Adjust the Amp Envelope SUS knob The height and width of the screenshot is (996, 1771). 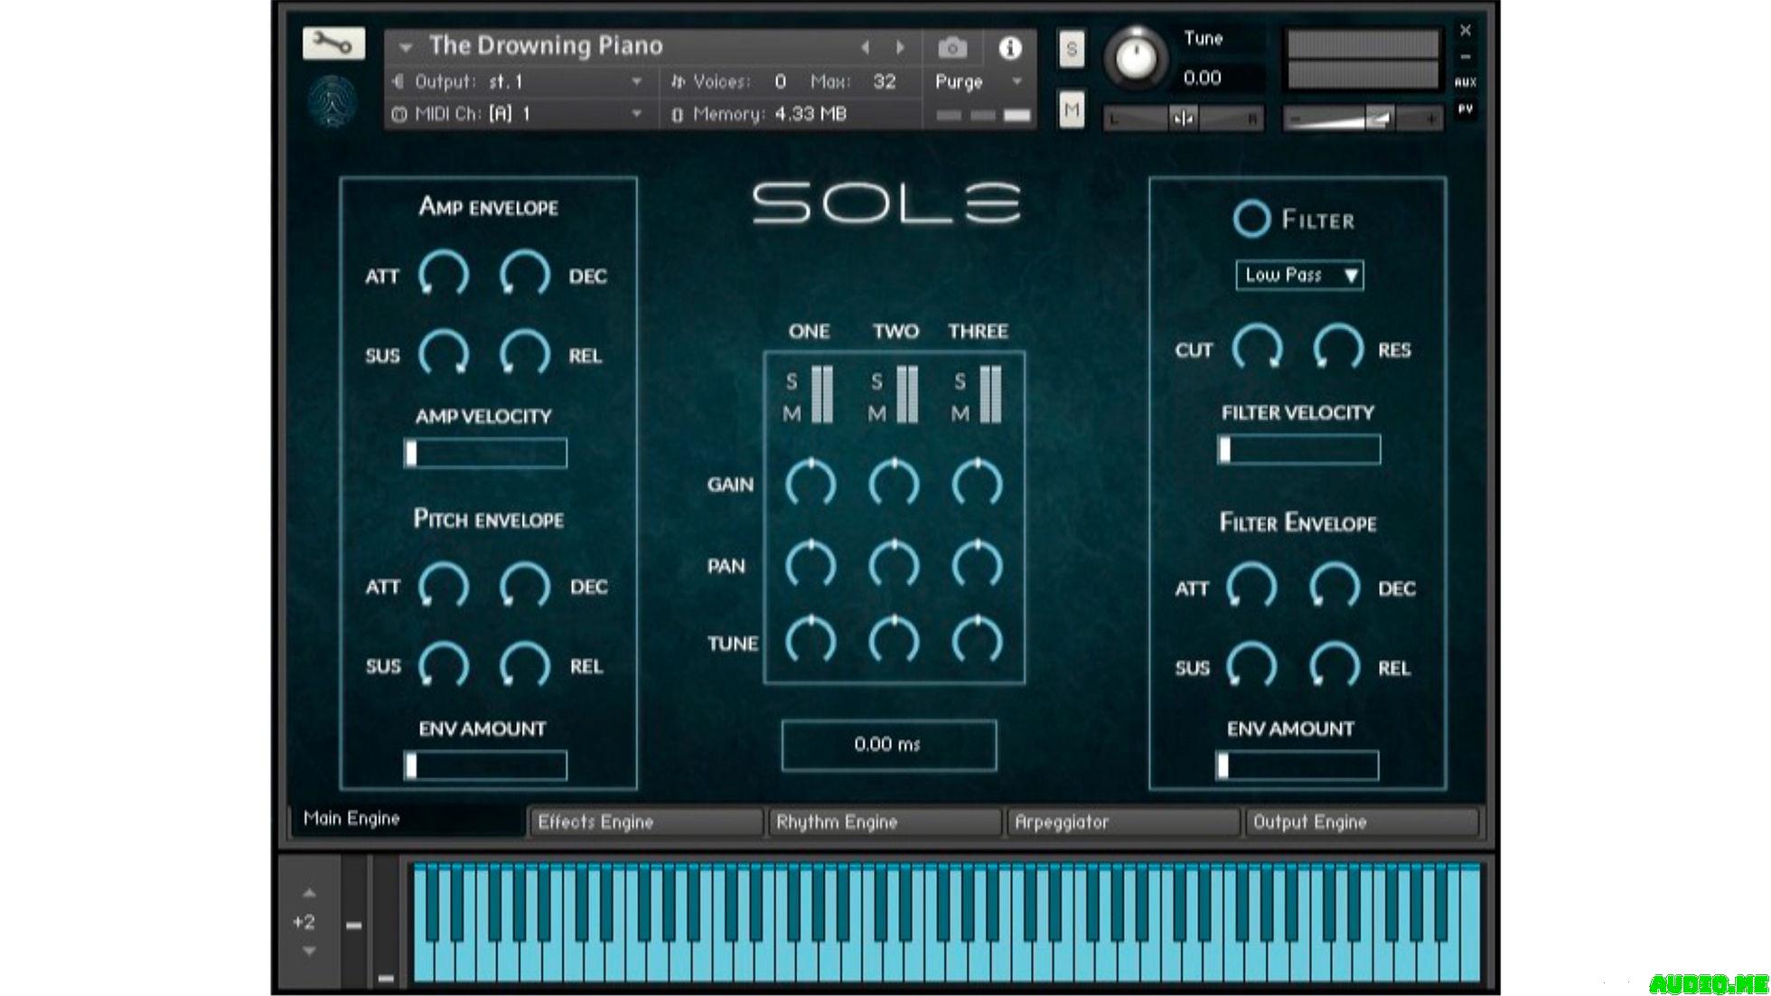click(444, 353)
